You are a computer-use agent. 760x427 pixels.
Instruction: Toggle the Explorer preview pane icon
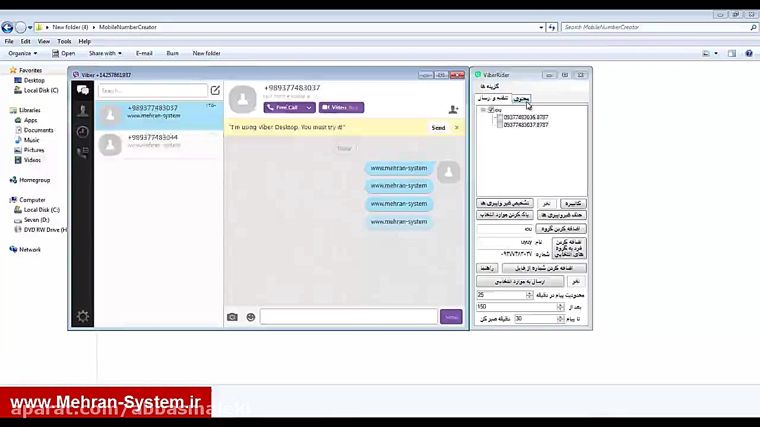tap(731, 53)
